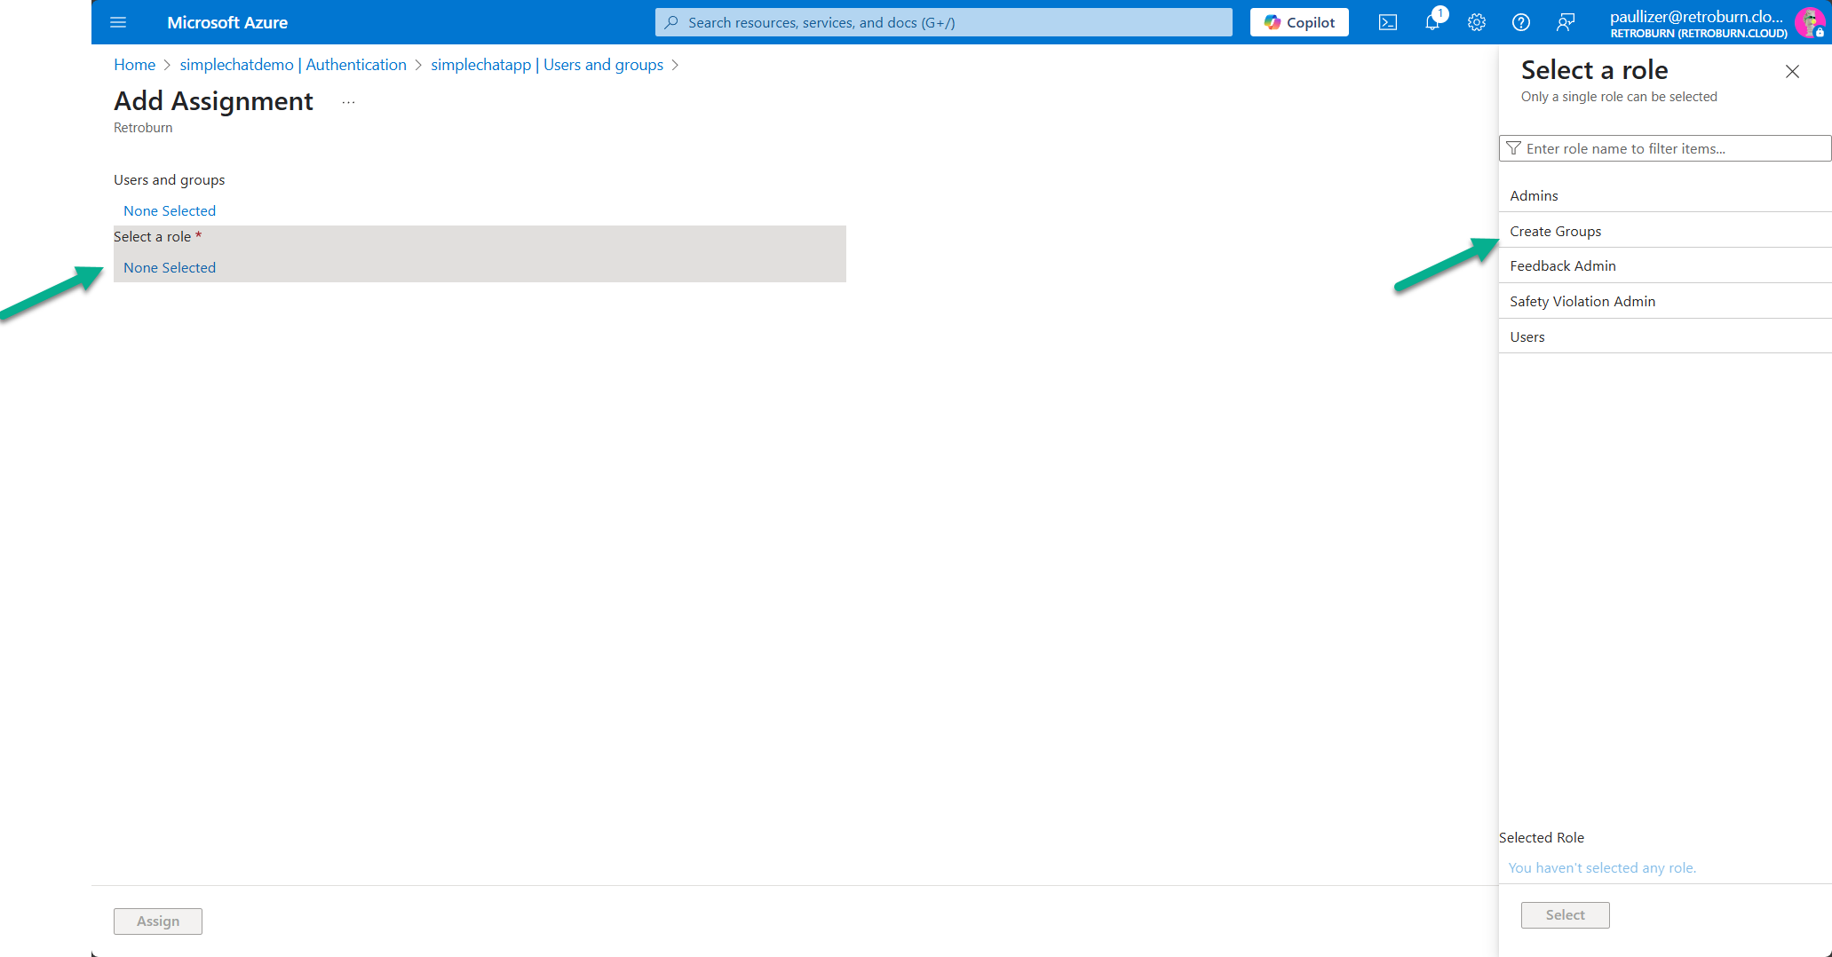
Task: Open the Add Assignment ellipsis menu
Action: (348, 101)
